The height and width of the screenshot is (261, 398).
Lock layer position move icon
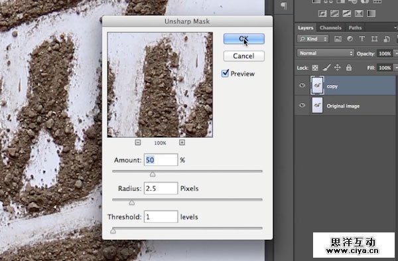tap(338, 68)
